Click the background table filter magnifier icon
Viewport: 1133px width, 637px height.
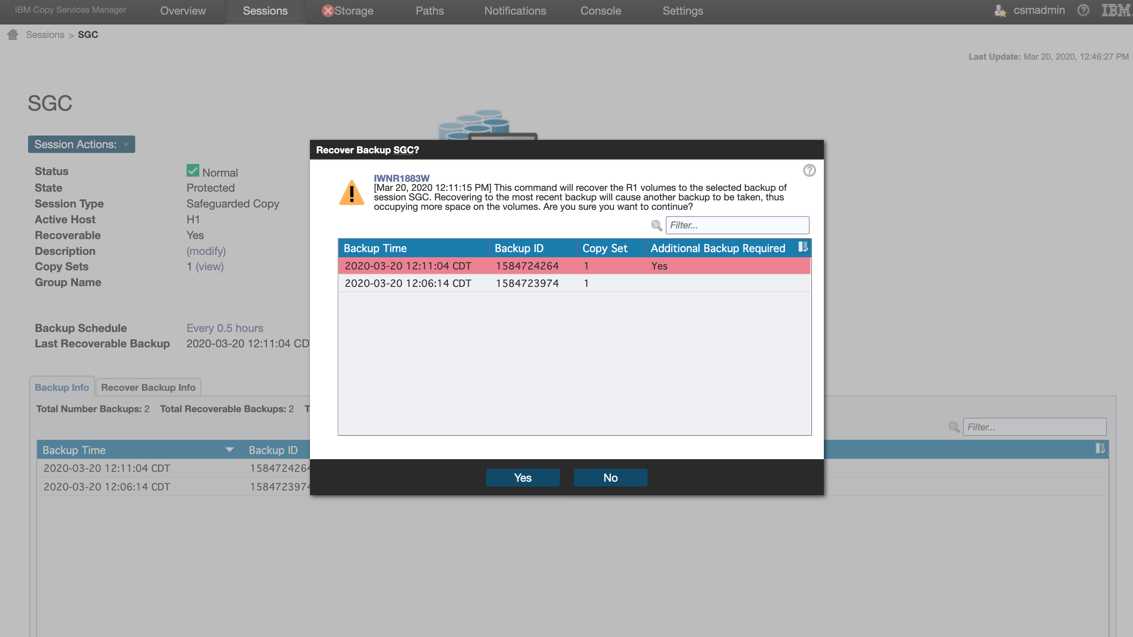coord(954,426)
